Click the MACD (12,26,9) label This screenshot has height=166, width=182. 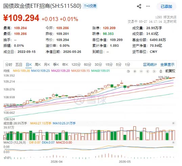(x=15, y=143)
